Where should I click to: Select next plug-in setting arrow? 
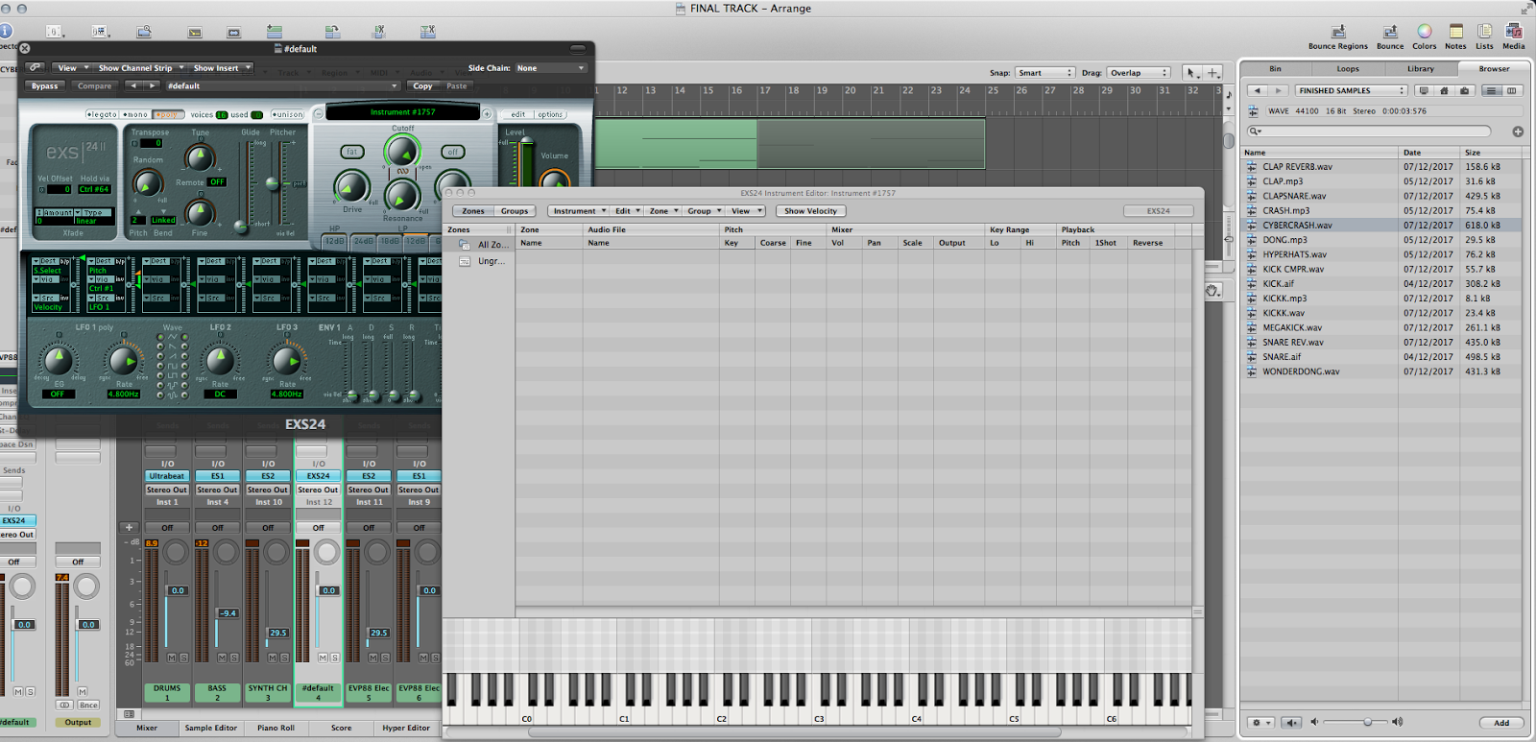[152, 85]
